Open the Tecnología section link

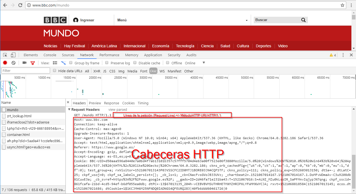tap(185, 46)
